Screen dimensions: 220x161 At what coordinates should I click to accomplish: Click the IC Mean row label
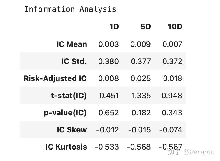[72, 44]
